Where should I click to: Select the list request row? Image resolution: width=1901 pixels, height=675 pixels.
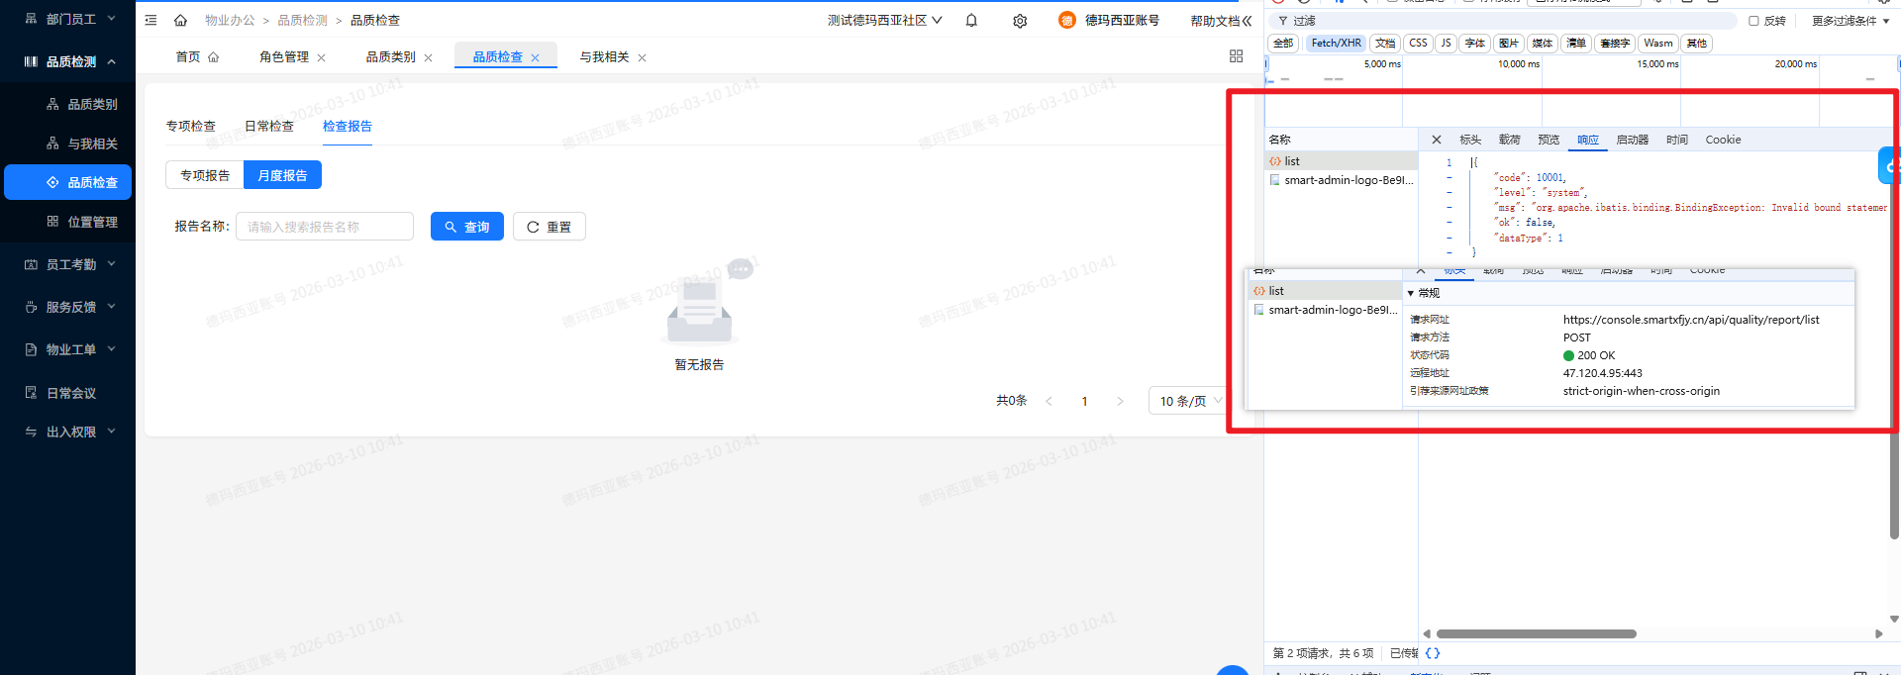pos(1342,161)
